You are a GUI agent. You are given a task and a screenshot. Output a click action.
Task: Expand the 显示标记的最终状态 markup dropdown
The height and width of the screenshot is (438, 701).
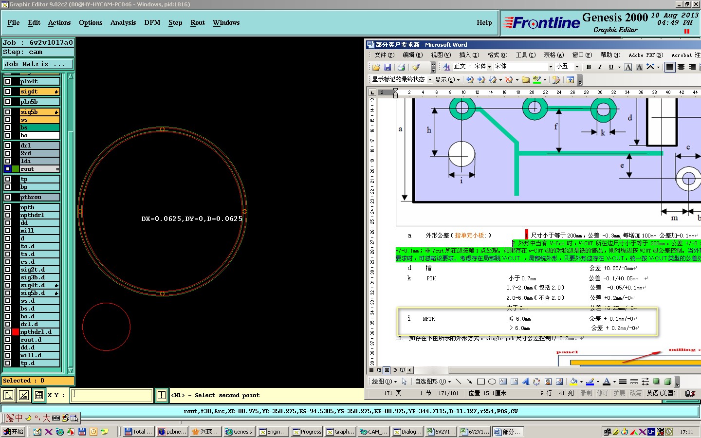[x=430, y=79]
